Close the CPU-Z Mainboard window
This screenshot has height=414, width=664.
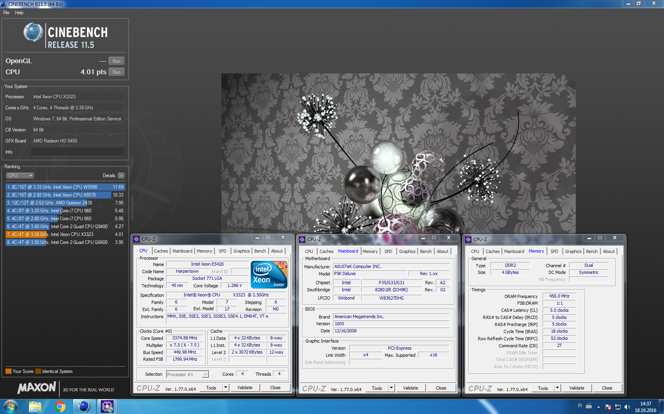[449, 238]
